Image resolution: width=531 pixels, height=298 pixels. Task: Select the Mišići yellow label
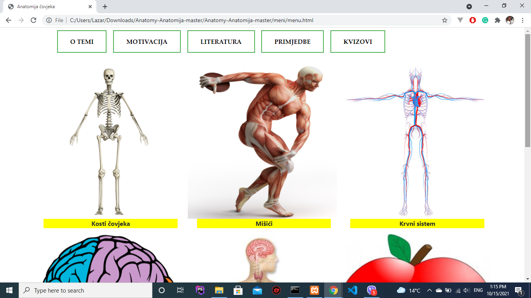[x=264, y=223]
